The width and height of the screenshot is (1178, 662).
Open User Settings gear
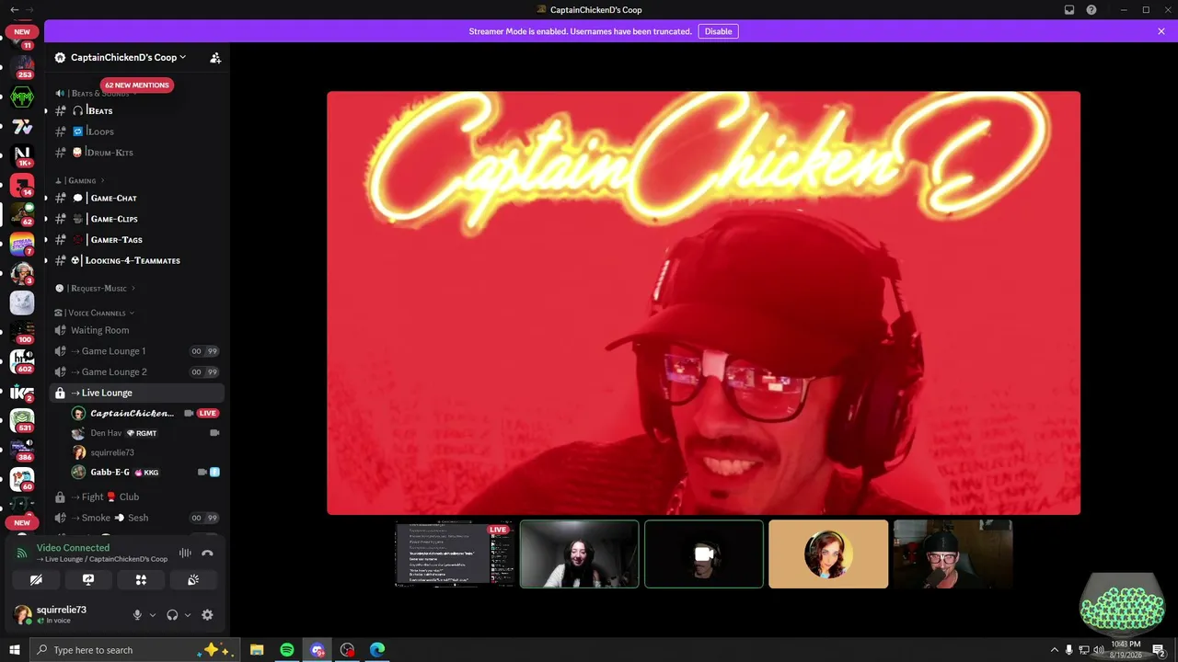coord(207,615)
